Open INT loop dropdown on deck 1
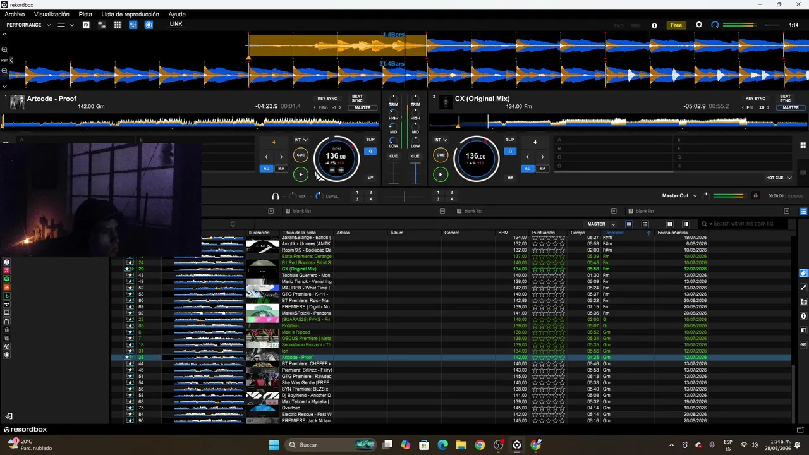 301,140
